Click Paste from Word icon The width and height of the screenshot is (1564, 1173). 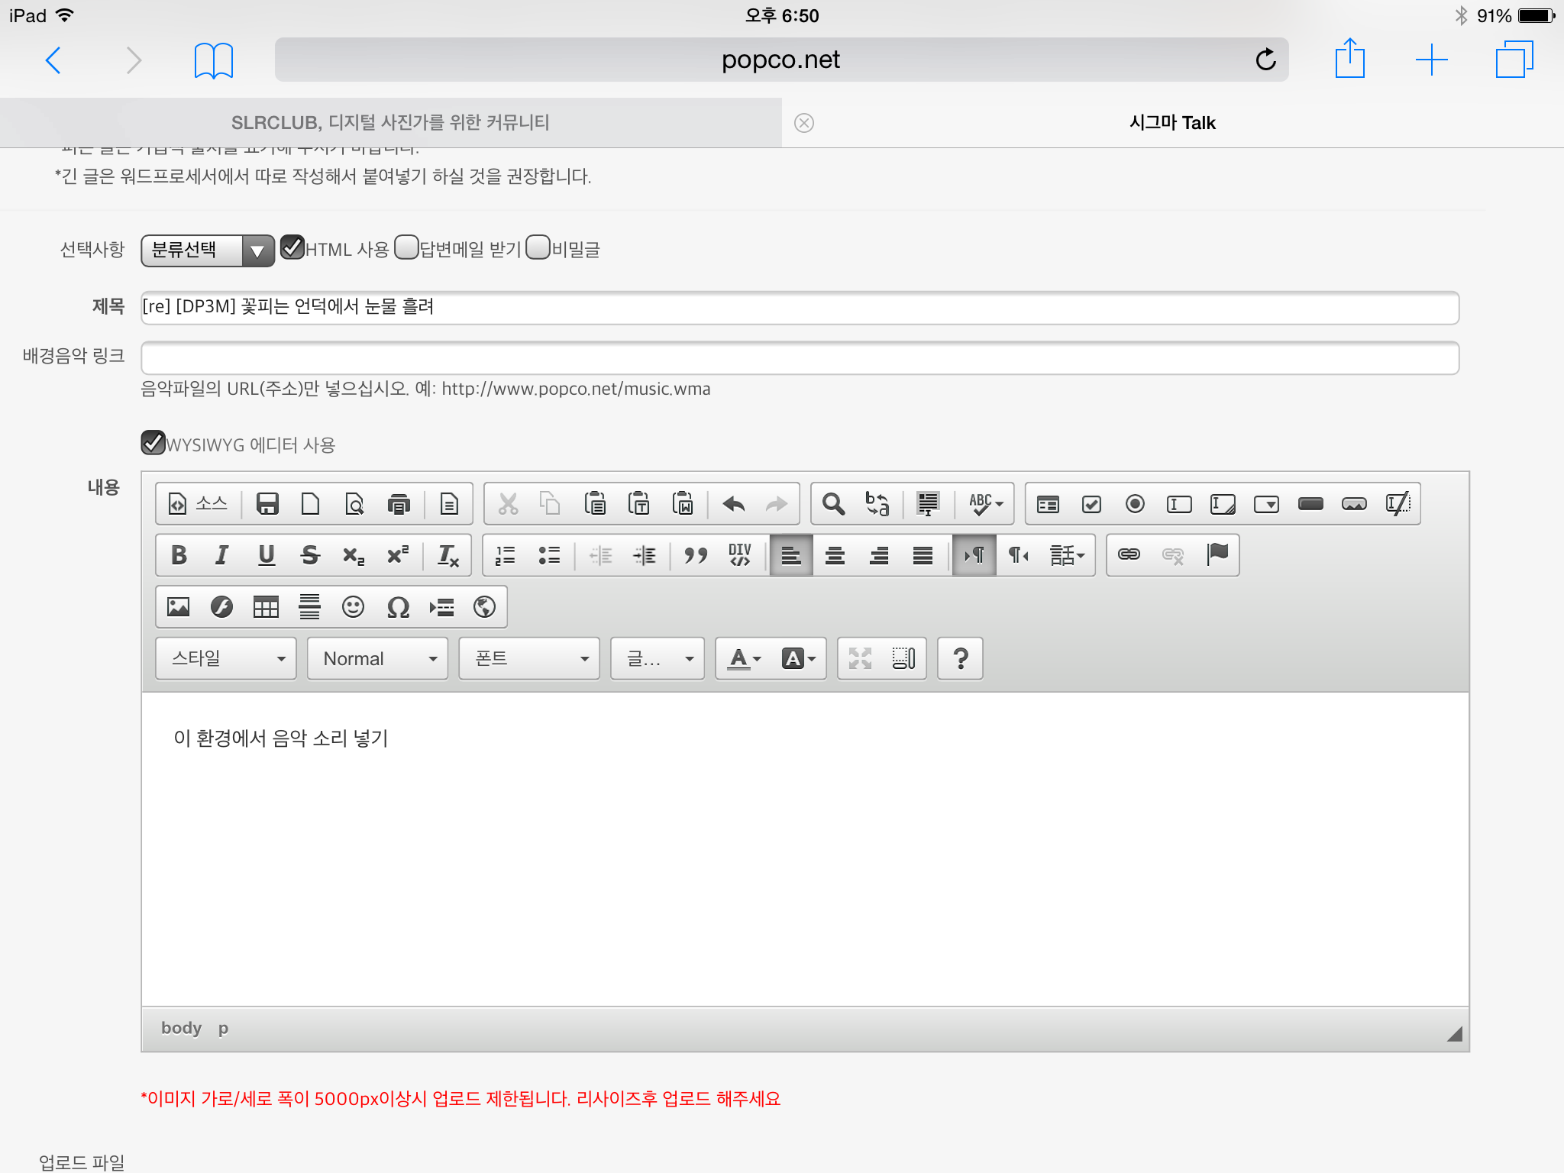pyautogui.click(x=683, y=504)
